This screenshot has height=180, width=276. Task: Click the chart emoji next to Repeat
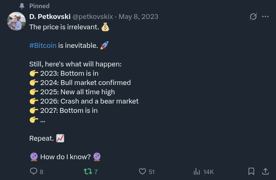60,138
